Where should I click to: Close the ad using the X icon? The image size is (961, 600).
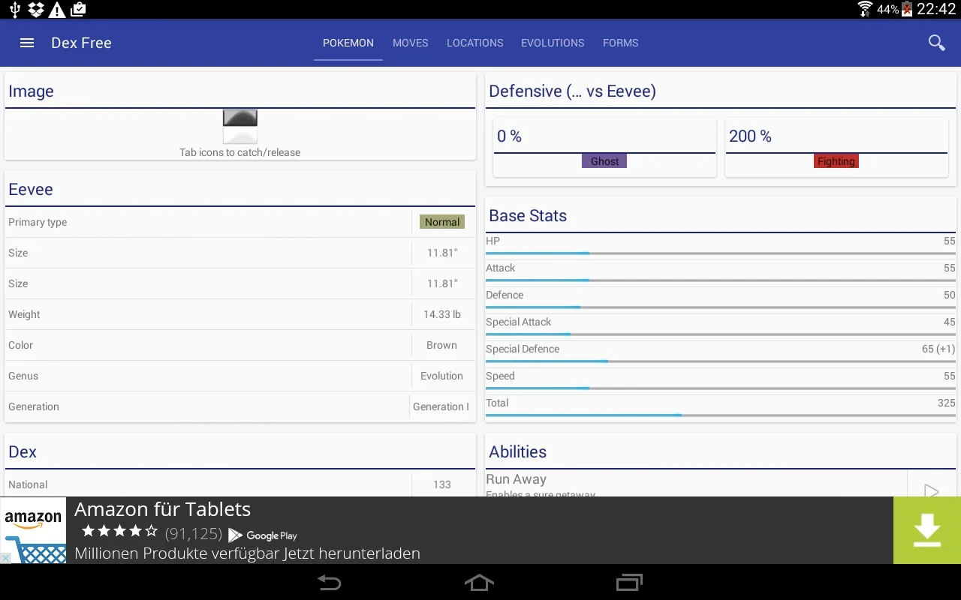[5, 558]
